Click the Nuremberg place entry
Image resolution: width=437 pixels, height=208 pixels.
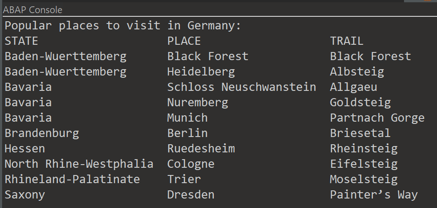[x=197, y=102]
